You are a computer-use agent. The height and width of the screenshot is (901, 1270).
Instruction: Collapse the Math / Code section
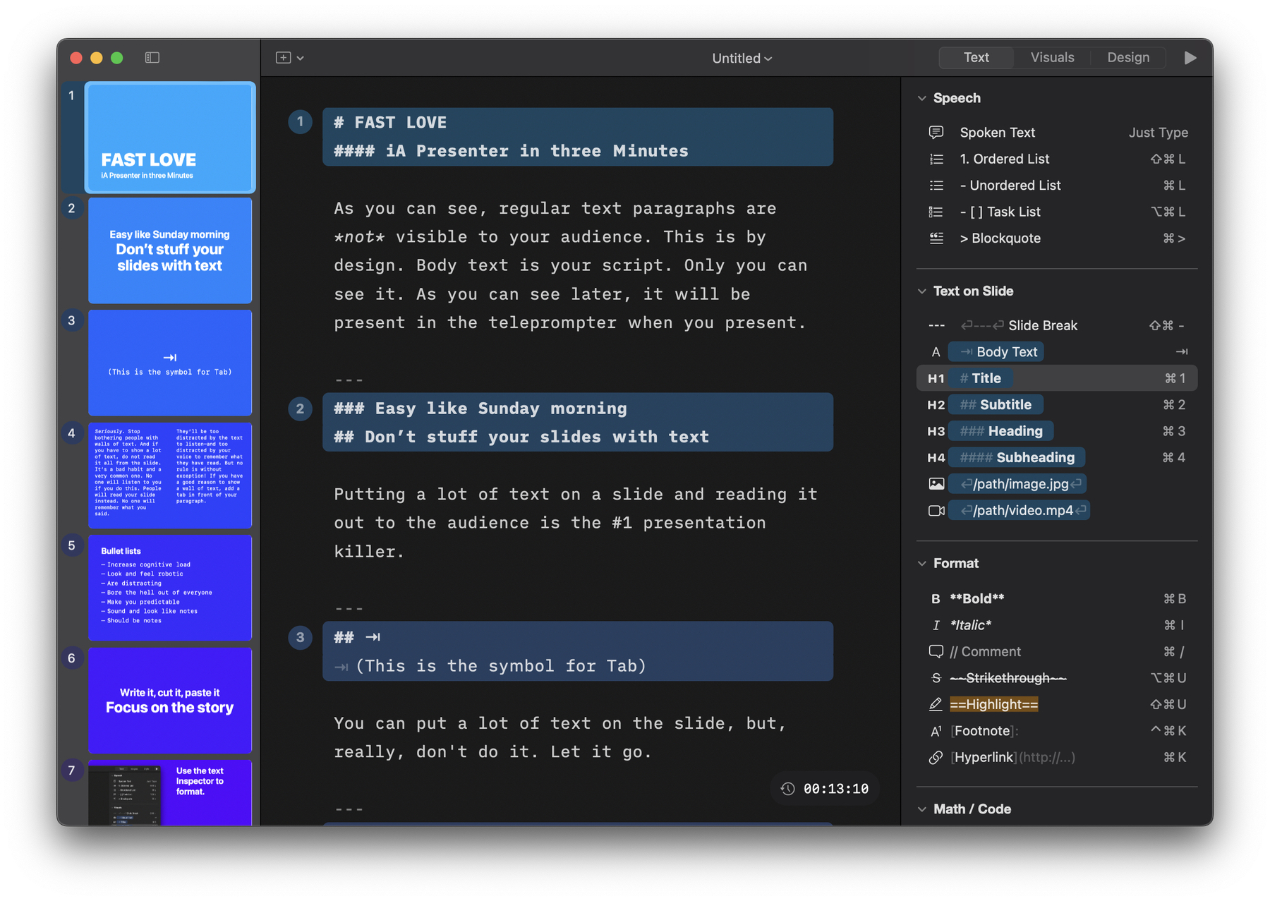pos(922,809)
